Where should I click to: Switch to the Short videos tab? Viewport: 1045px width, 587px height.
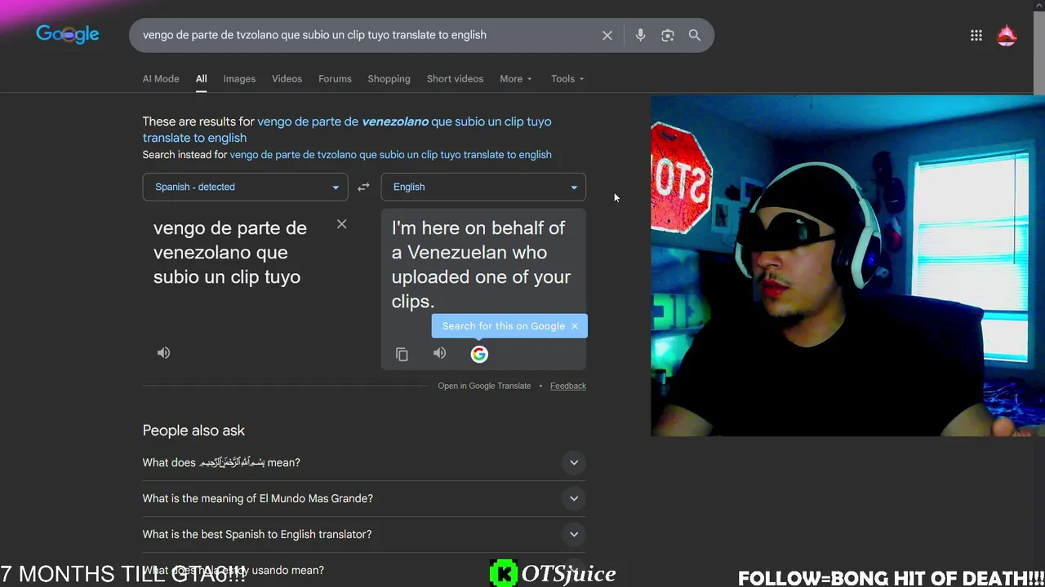click(x=456, y=79)
